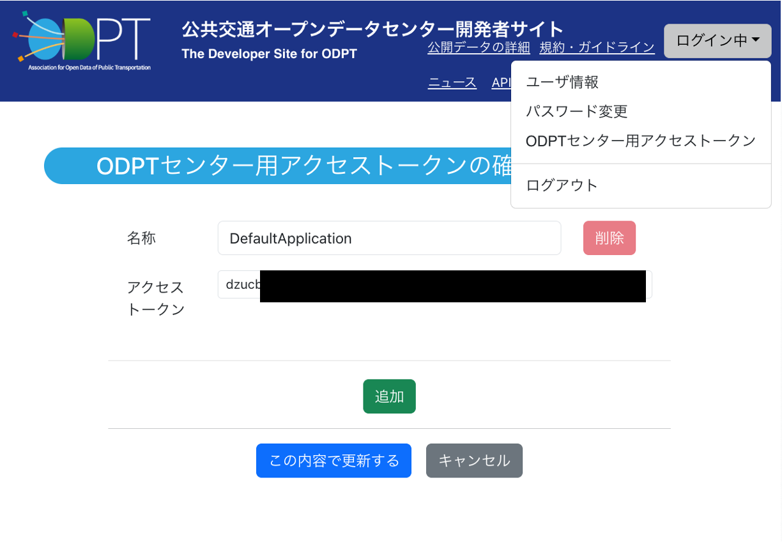
Task: Click inside the DefaultApplication name field
Action: point(389,238)
